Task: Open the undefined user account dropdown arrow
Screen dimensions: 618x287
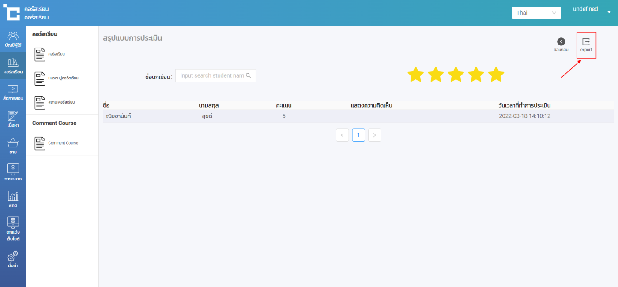Action: 609,12
